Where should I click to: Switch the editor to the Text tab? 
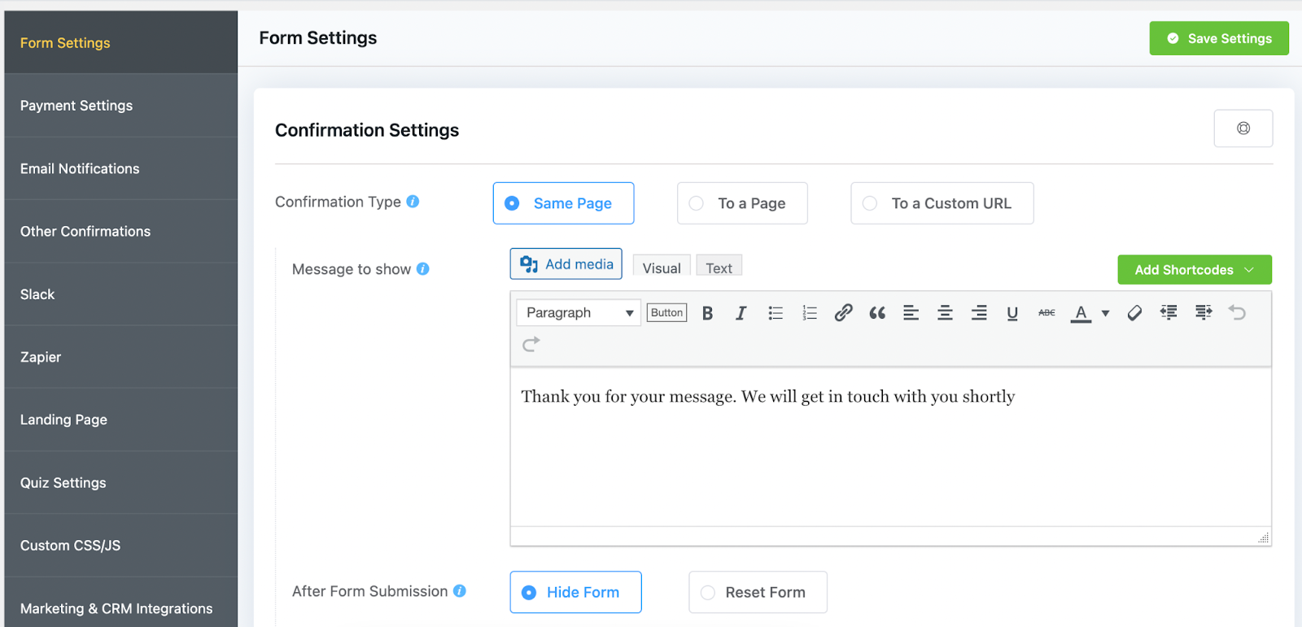point(719,268)
